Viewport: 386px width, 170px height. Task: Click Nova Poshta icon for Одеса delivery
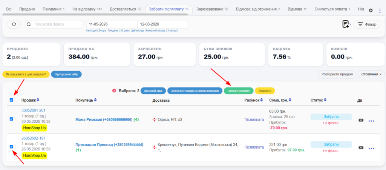click(155, 120)
